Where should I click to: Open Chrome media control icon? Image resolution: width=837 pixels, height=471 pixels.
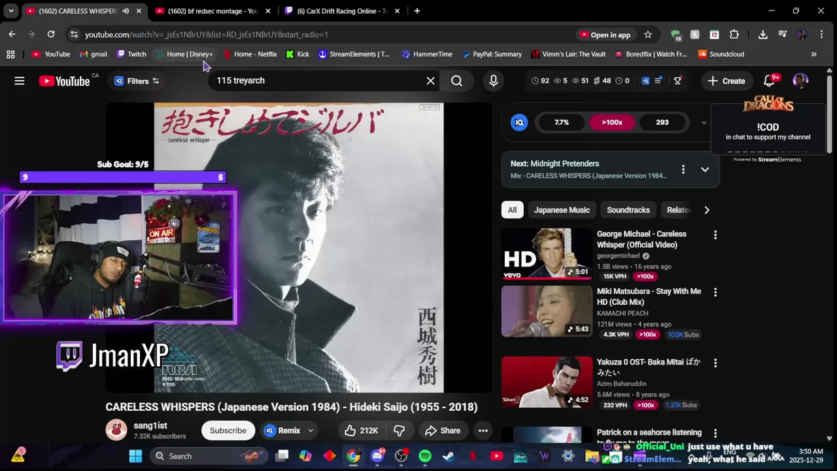point(782,35)
